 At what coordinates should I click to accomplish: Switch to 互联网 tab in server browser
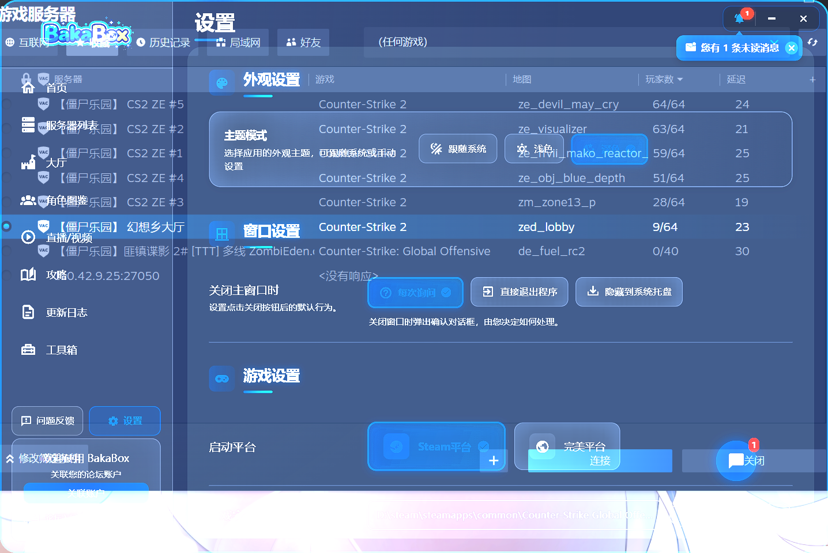28,43
